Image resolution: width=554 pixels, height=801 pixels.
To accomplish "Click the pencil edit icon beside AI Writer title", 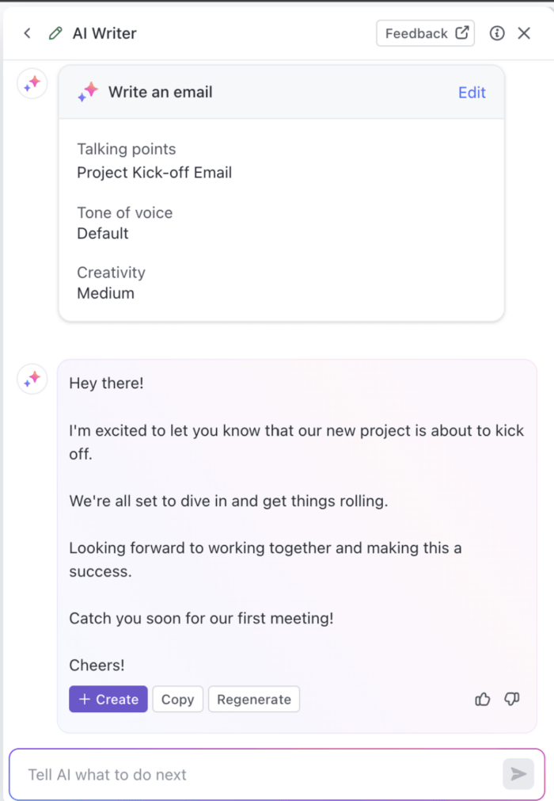I will (x=54, y=33).
